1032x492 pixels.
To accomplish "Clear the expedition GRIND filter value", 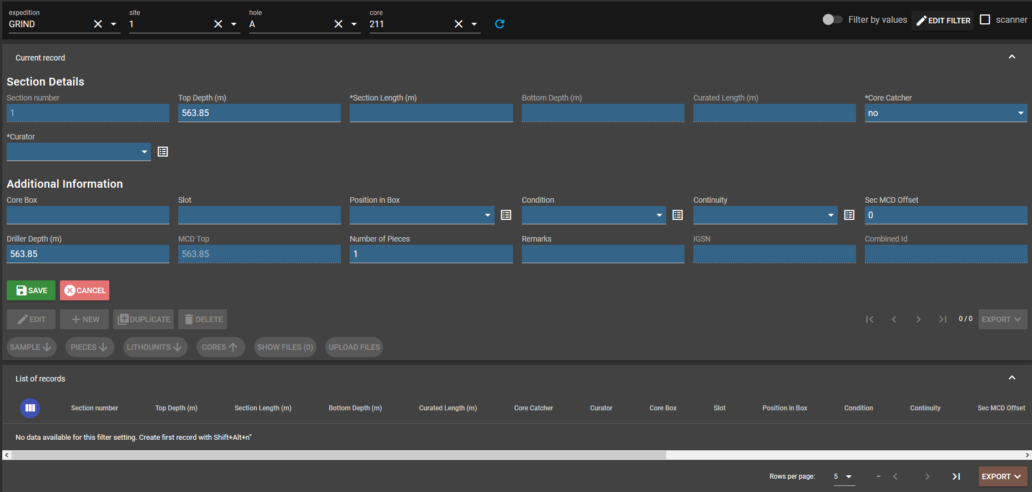I will tap(98, 24).
